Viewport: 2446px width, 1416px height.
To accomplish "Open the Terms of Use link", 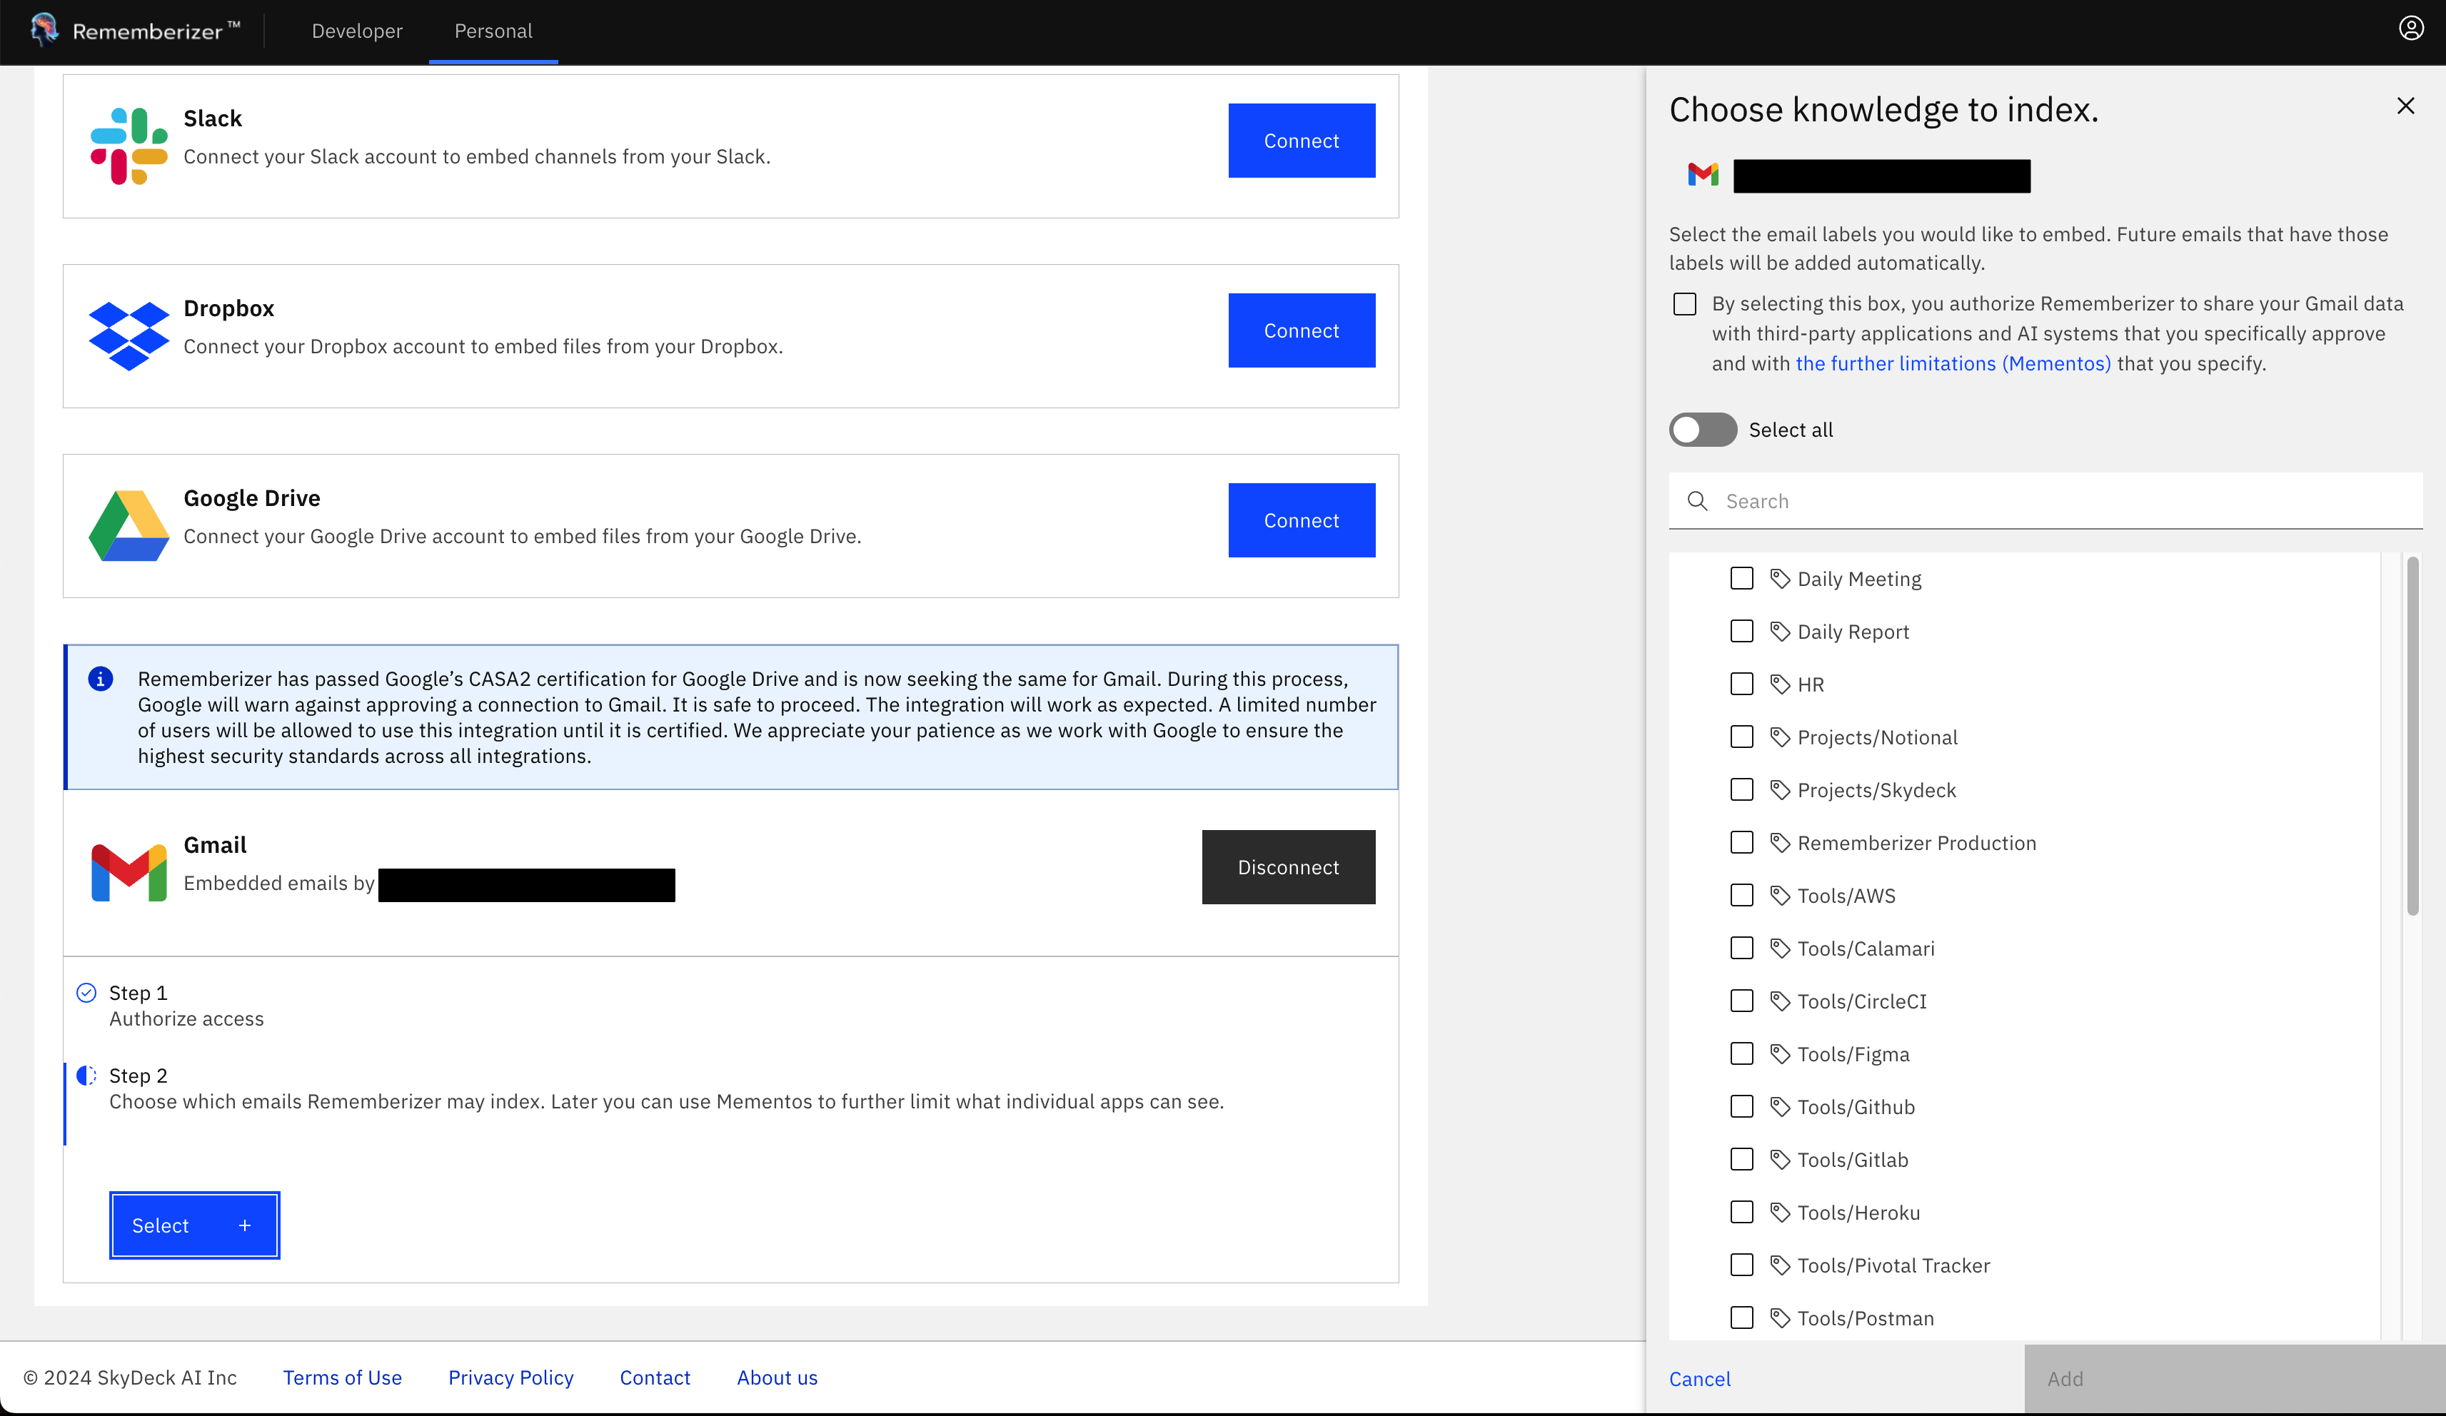I will (x=342, y=1377).
